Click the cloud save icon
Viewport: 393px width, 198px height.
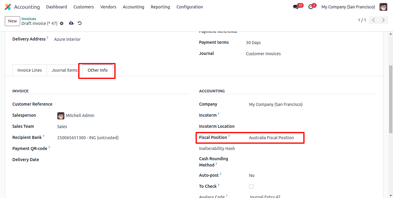[71, 23]
